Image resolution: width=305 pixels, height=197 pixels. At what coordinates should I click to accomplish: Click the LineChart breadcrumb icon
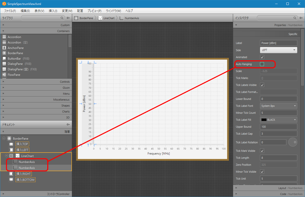[x=100, y=18]
